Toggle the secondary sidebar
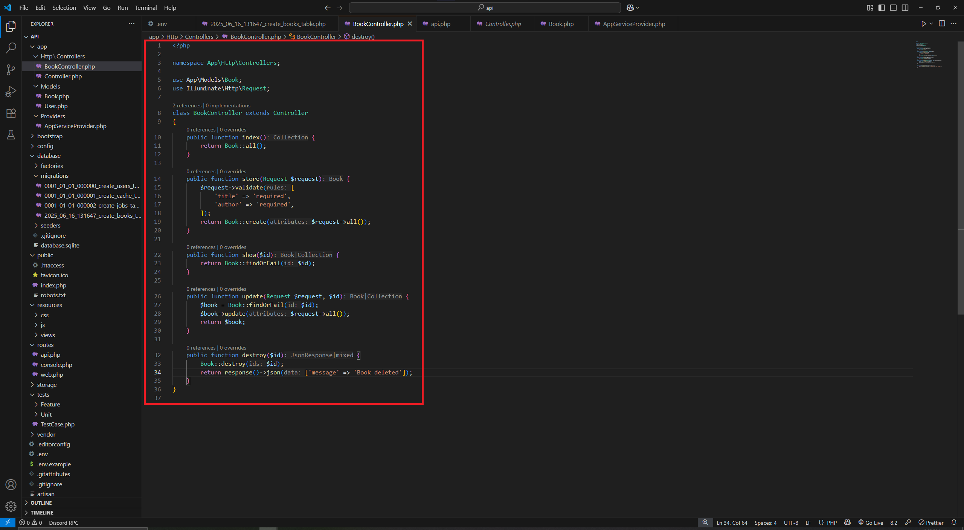Viewport: 964px width, 530px height. 905,8
